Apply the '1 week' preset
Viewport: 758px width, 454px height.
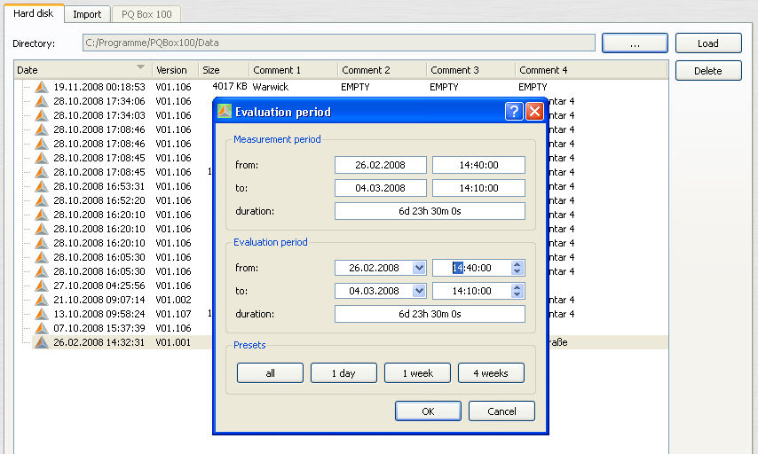[418, 372]
